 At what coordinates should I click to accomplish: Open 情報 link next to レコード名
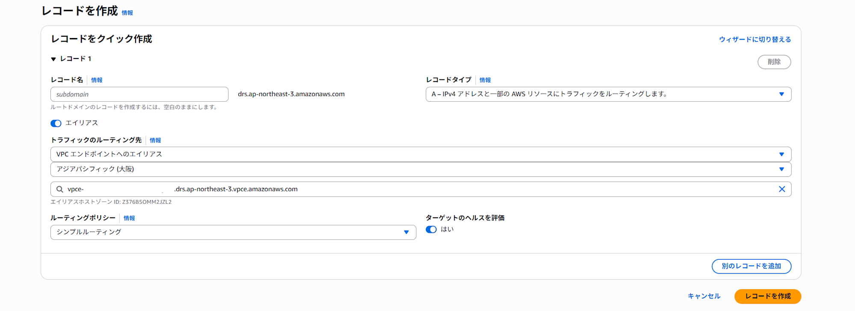(x=97, y=80)
